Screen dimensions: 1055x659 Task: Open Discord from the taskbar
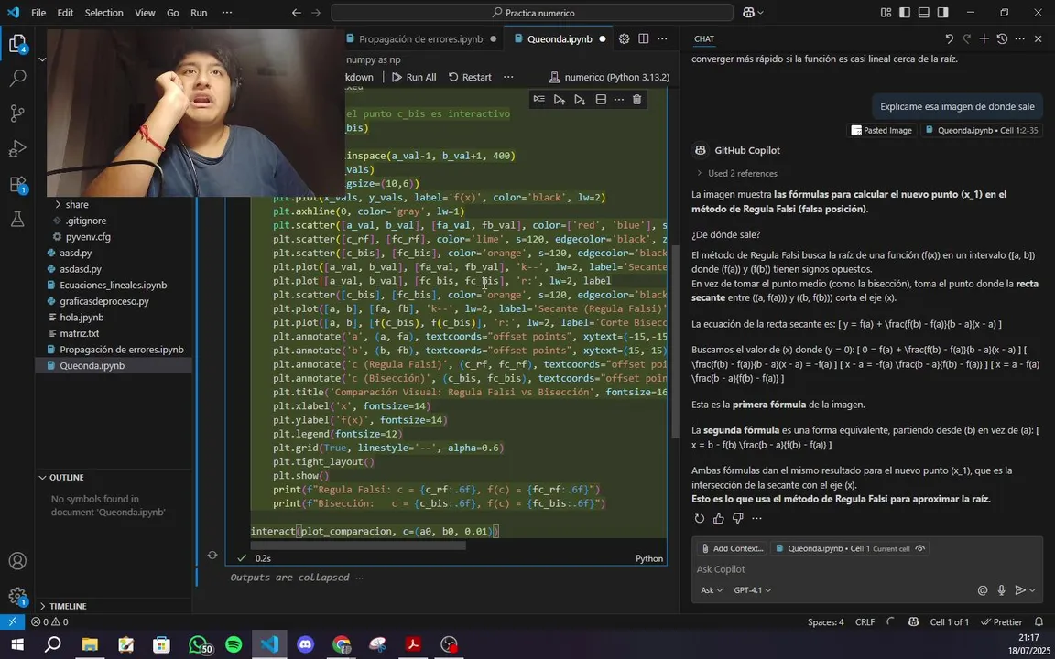click(x=306, y=644)
